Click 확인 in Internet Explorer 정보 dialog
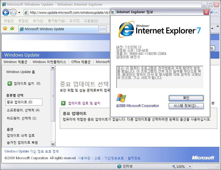This screenshot has width=221, height=170. pos(186,98)
